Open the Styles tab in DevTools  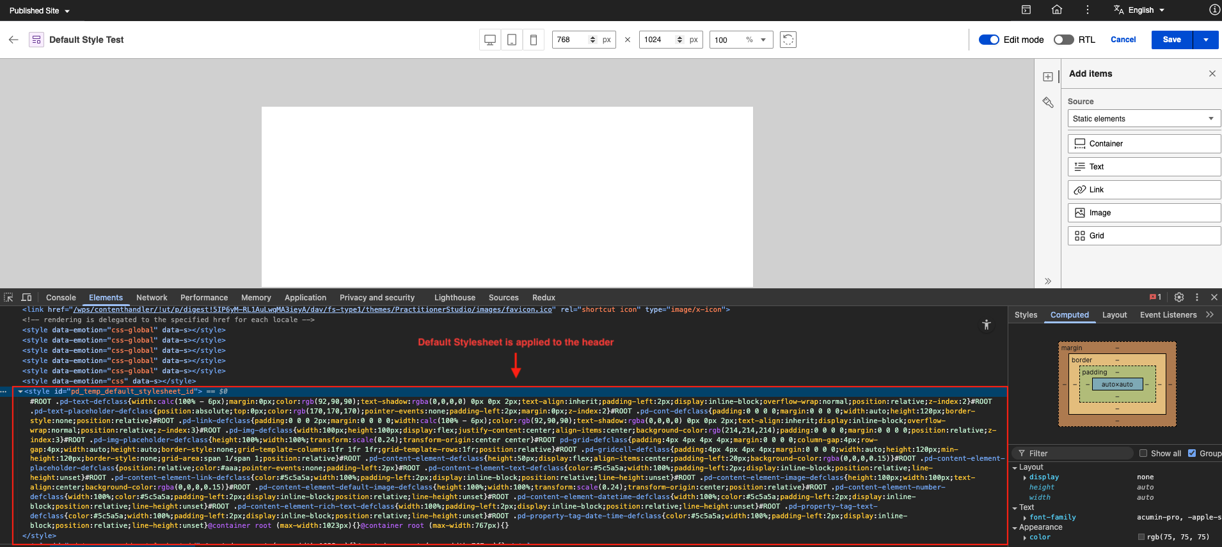1026,314
